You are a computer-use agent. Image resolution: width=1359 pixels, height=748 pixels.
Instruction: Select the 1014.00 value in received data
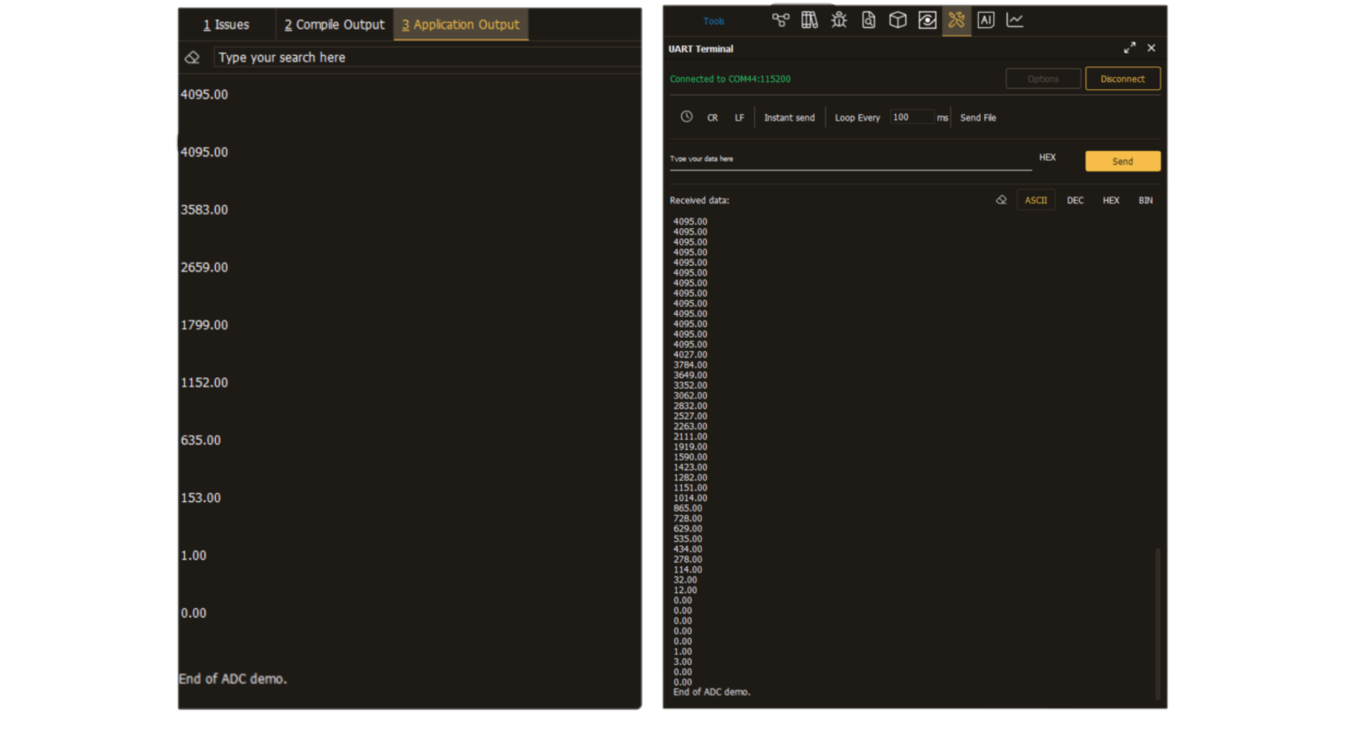coord(690,498)
